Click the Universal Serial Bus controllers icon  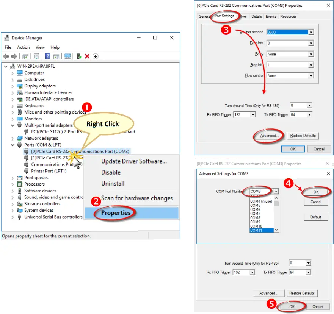[x=20, y=217]
